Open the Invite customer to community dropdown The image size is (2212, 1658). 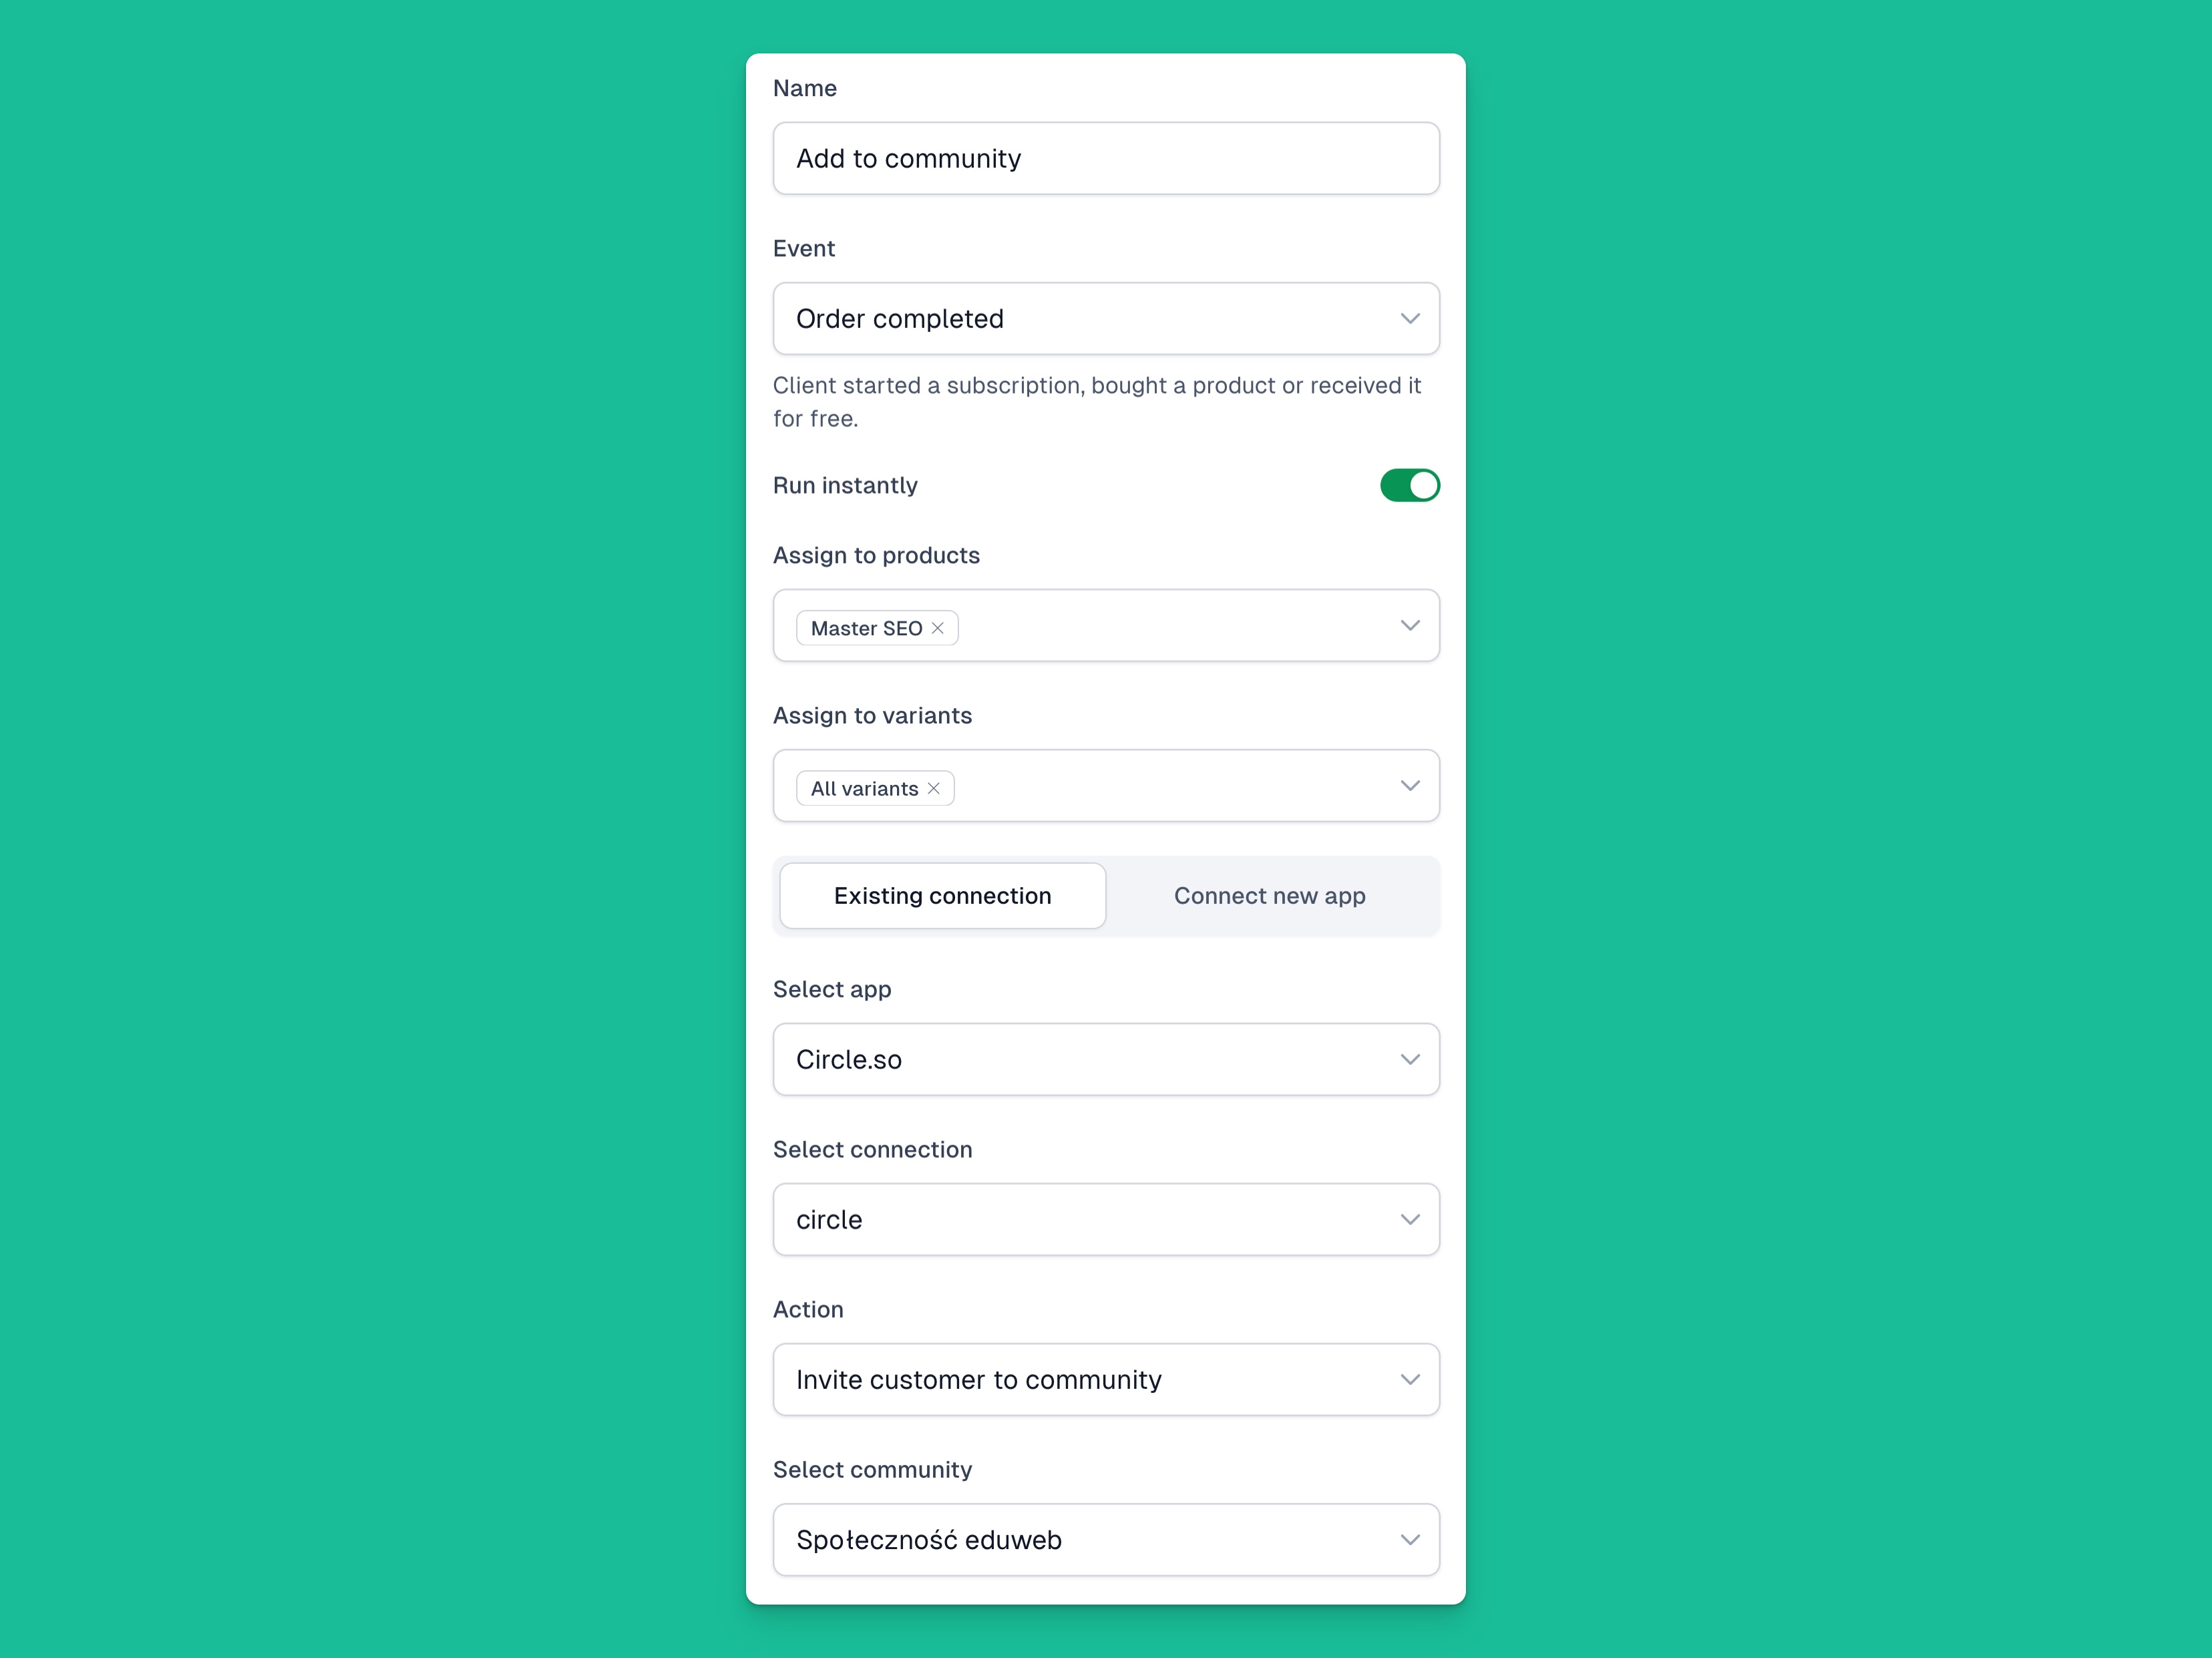tap(1106, 1379)
